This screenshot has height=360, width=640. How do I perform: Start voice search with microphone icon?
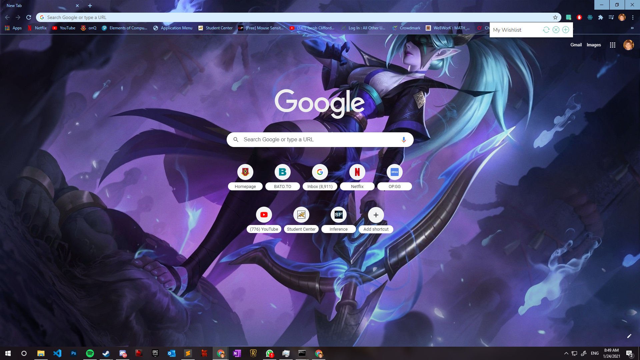coord(404,140)
